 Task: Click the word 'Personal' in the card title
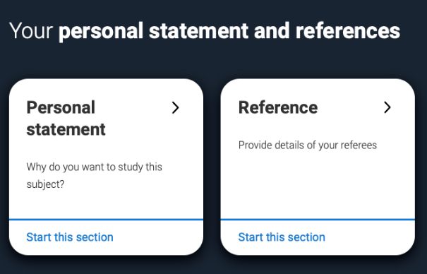(61, 107)
